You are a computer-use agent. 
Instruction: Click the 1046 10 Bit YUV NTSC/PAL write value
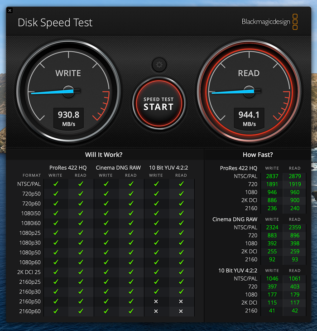coord(272,279)
